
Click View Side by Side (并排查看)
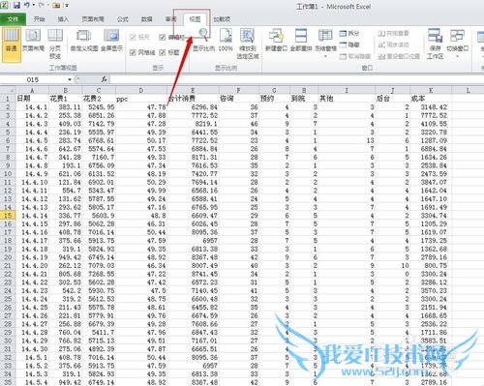[393, 33]
